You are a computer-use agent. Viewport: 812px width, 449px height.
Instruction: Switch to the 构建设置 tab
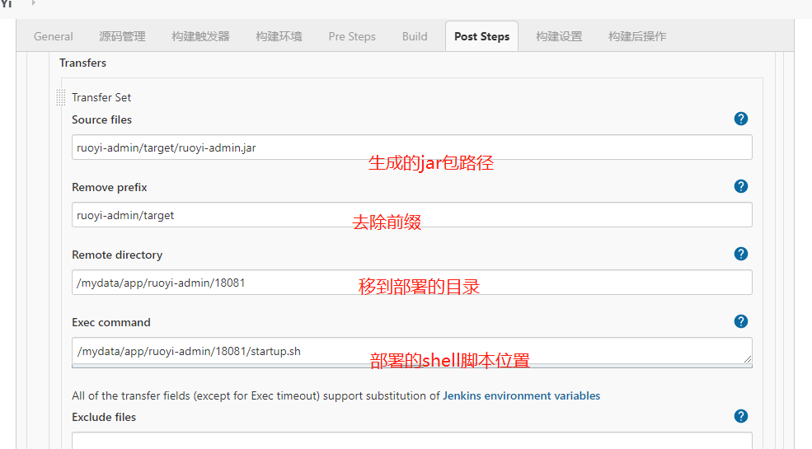click(x=559, y=37)
